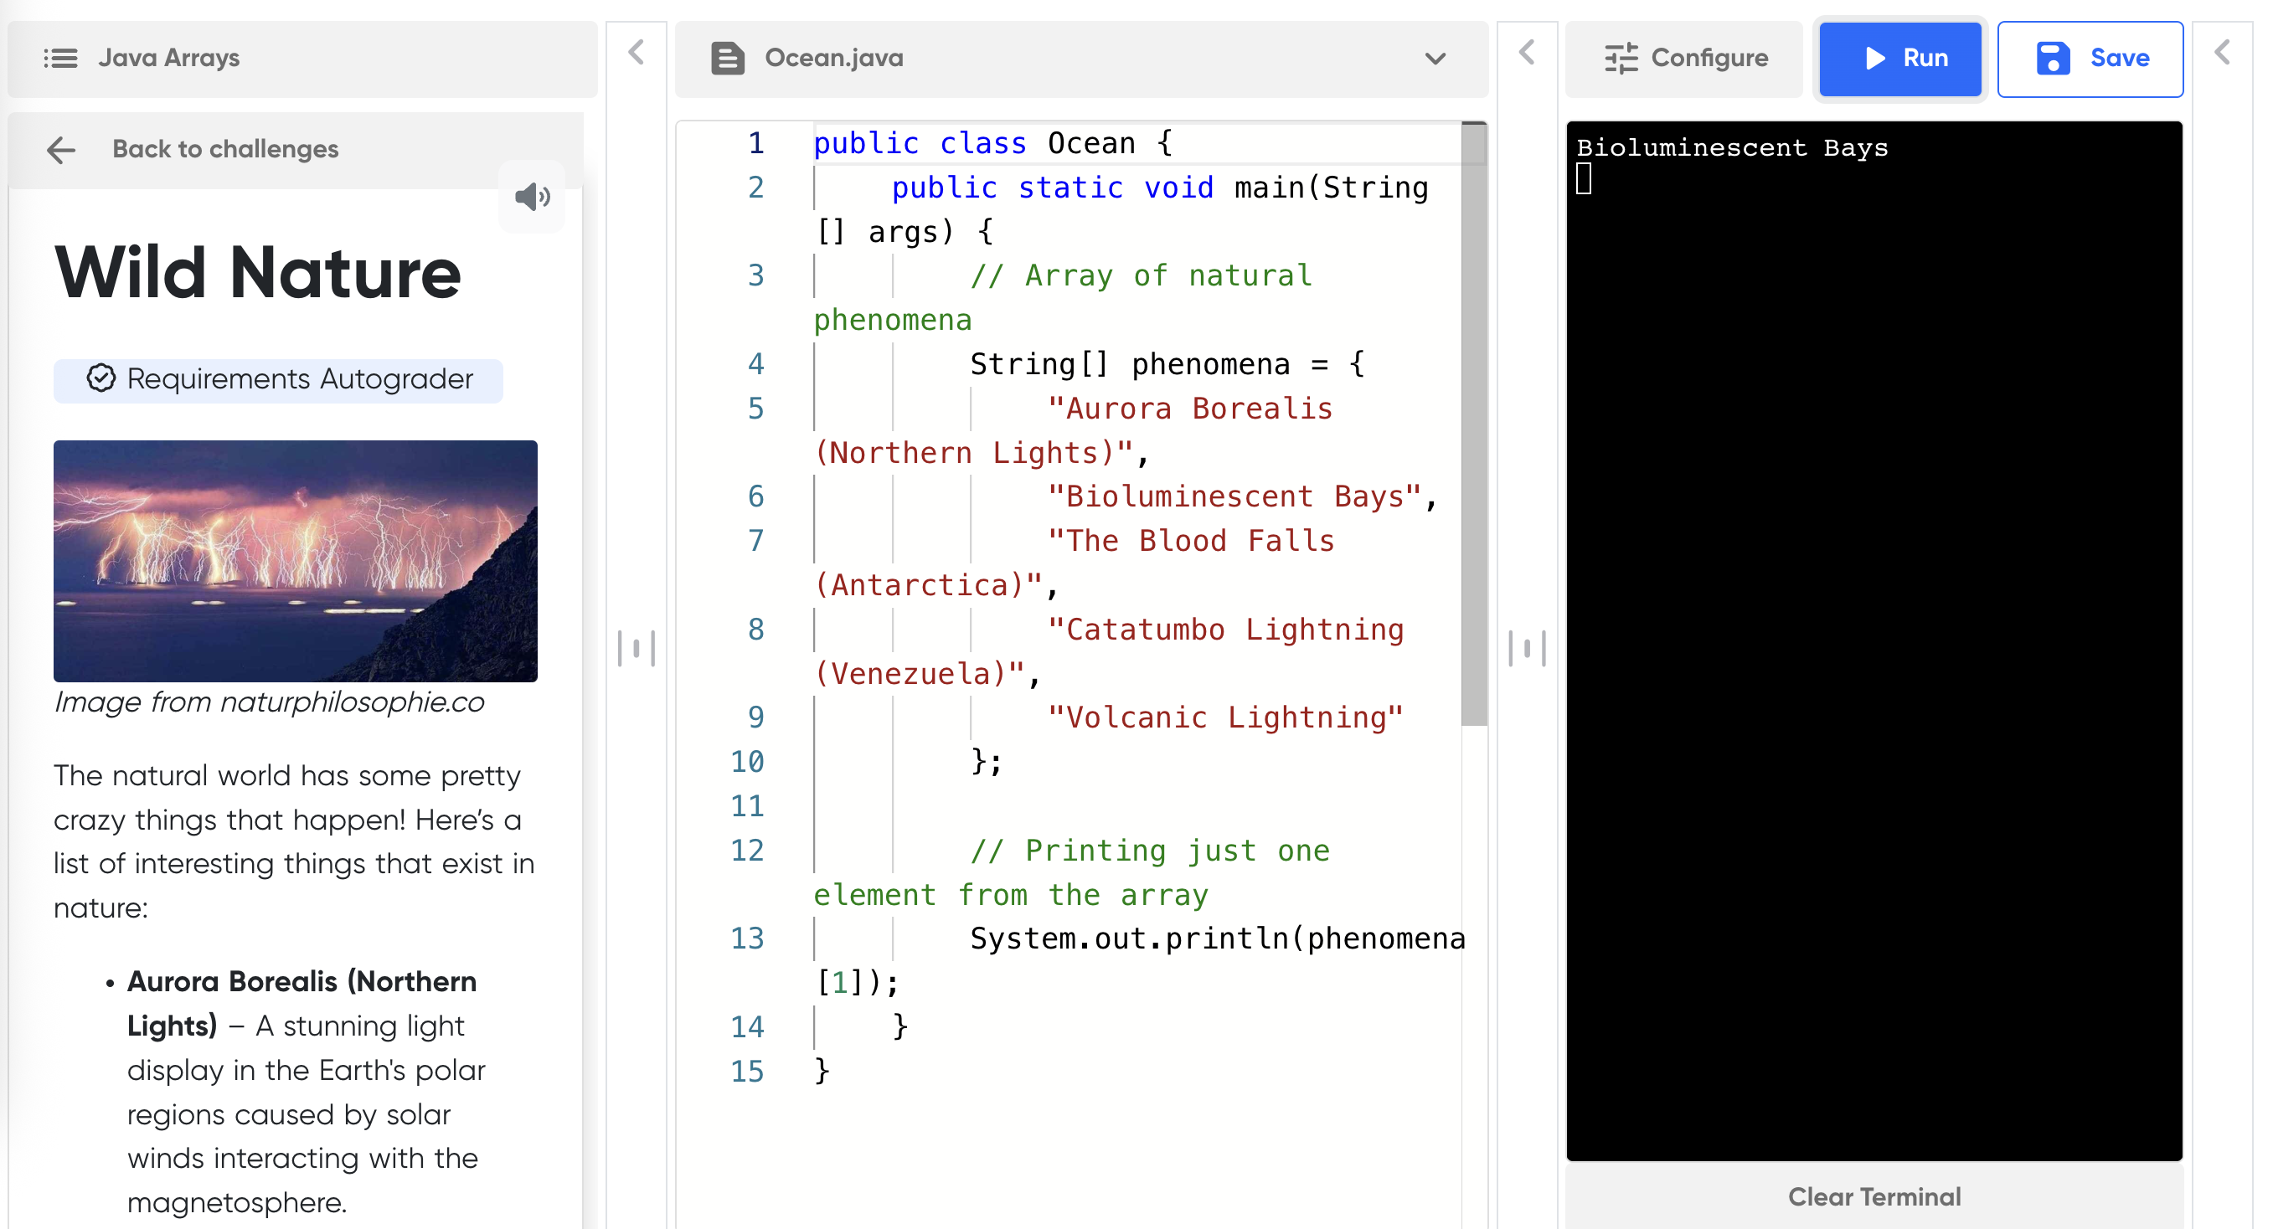2273x1229 pixels.
Task: Collapse the left instructions panel with chevron
Action: click(x=637, y=53)
